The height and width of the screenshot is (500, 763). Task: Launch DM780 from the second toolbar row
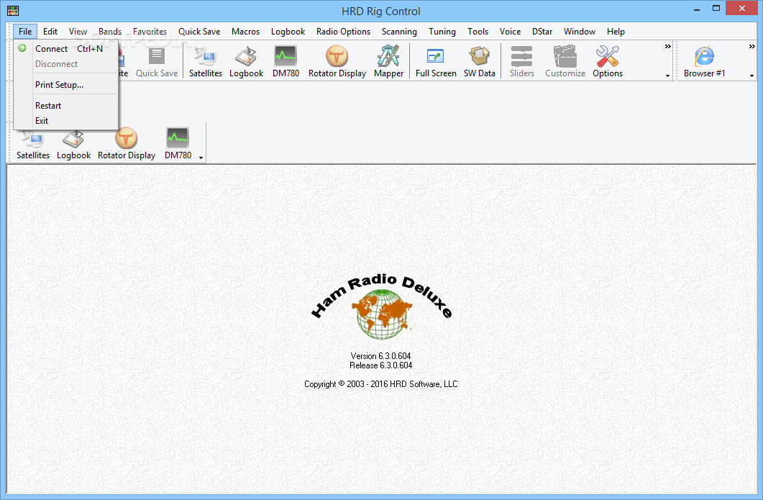pyautogui.click(x=178, y=144)
